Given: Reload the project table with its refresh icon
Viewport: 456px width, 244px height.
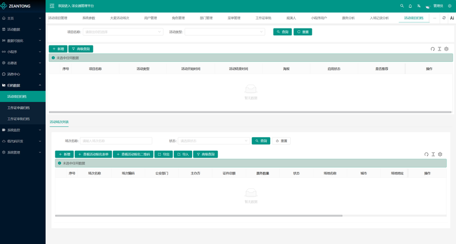Looking at the screenshot, I should coord(433,49).
